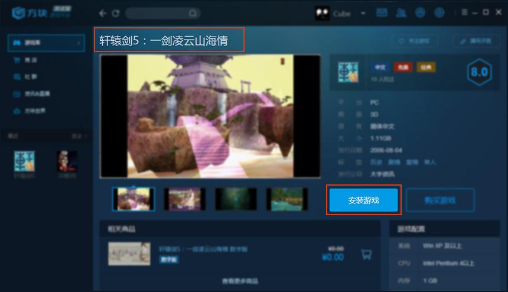Click the PC platform value
This screenshot has height=292, width=508.
(374, 103)
